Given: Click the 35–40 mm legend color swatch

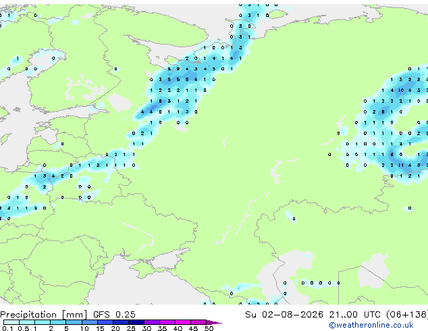Looking at the screenshot, I should pyautogui.click(x=167, y=322).
